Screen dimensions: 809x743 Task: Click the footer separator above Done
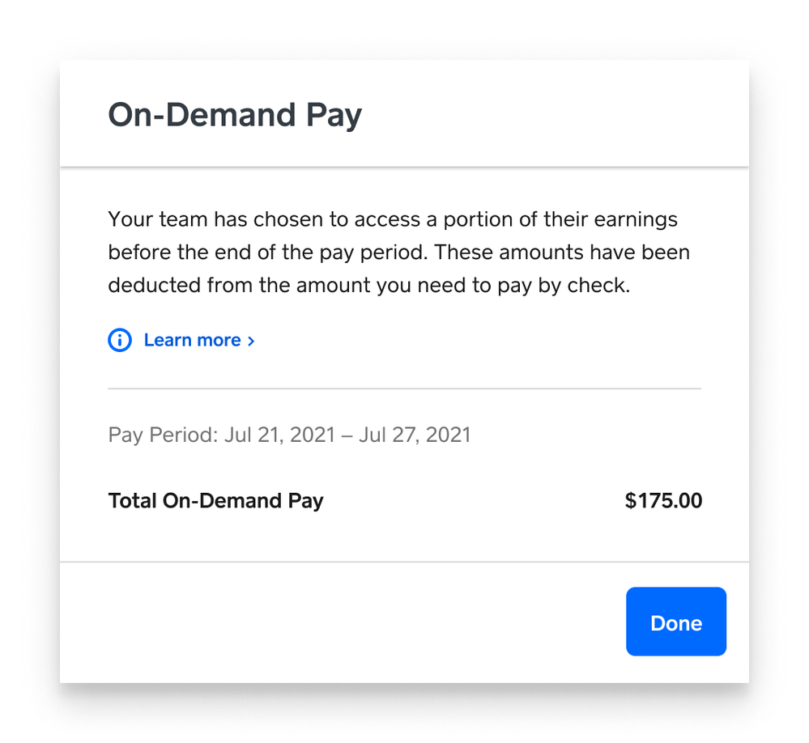(404, 561)
